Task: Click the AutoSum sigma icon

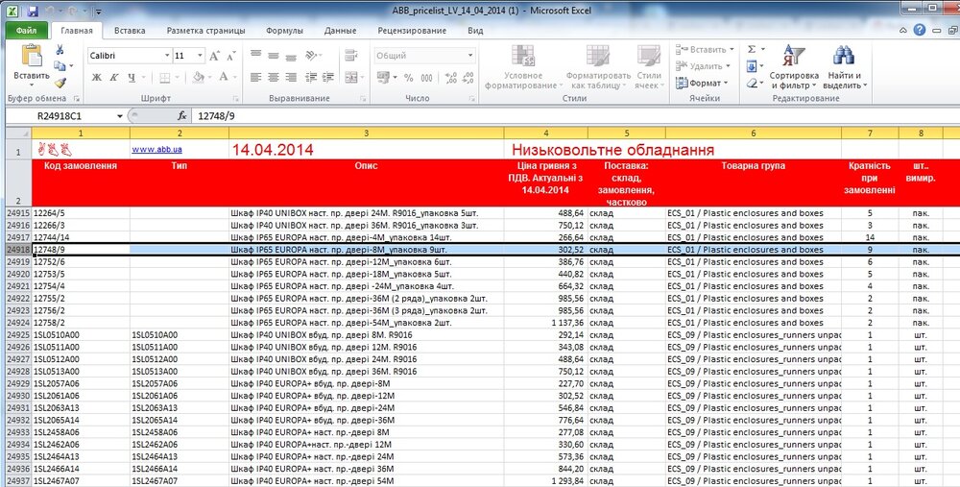Action: 752,49
